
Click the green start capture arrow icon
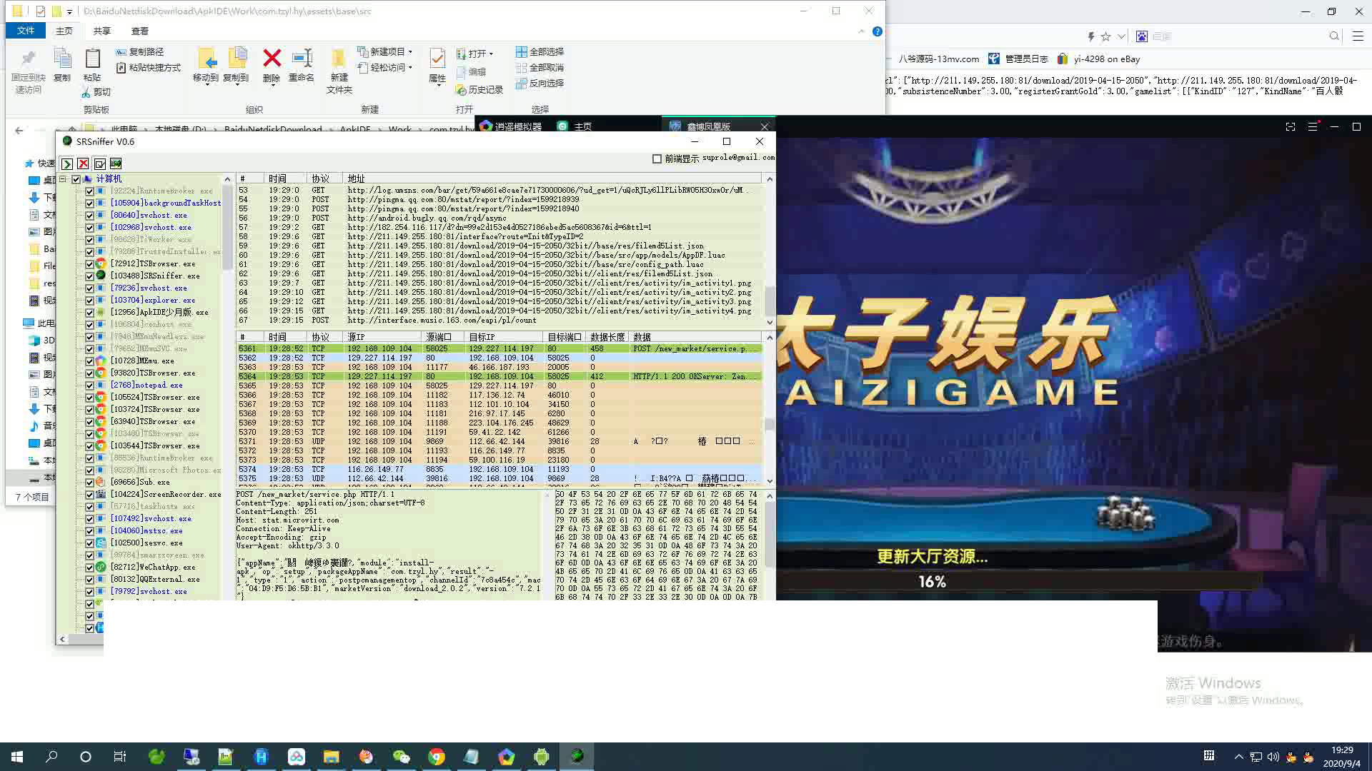(x=66, y=163)
